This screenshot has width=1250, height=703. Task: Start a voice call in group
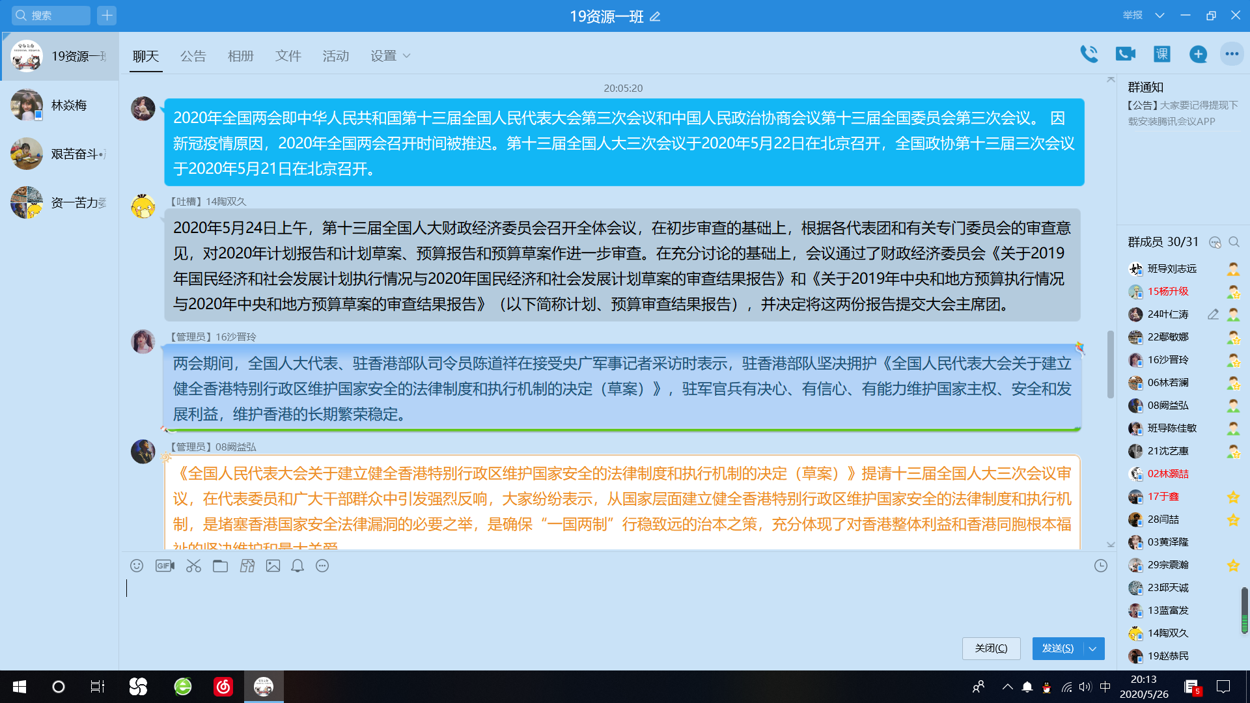(x=1089, y=54)
